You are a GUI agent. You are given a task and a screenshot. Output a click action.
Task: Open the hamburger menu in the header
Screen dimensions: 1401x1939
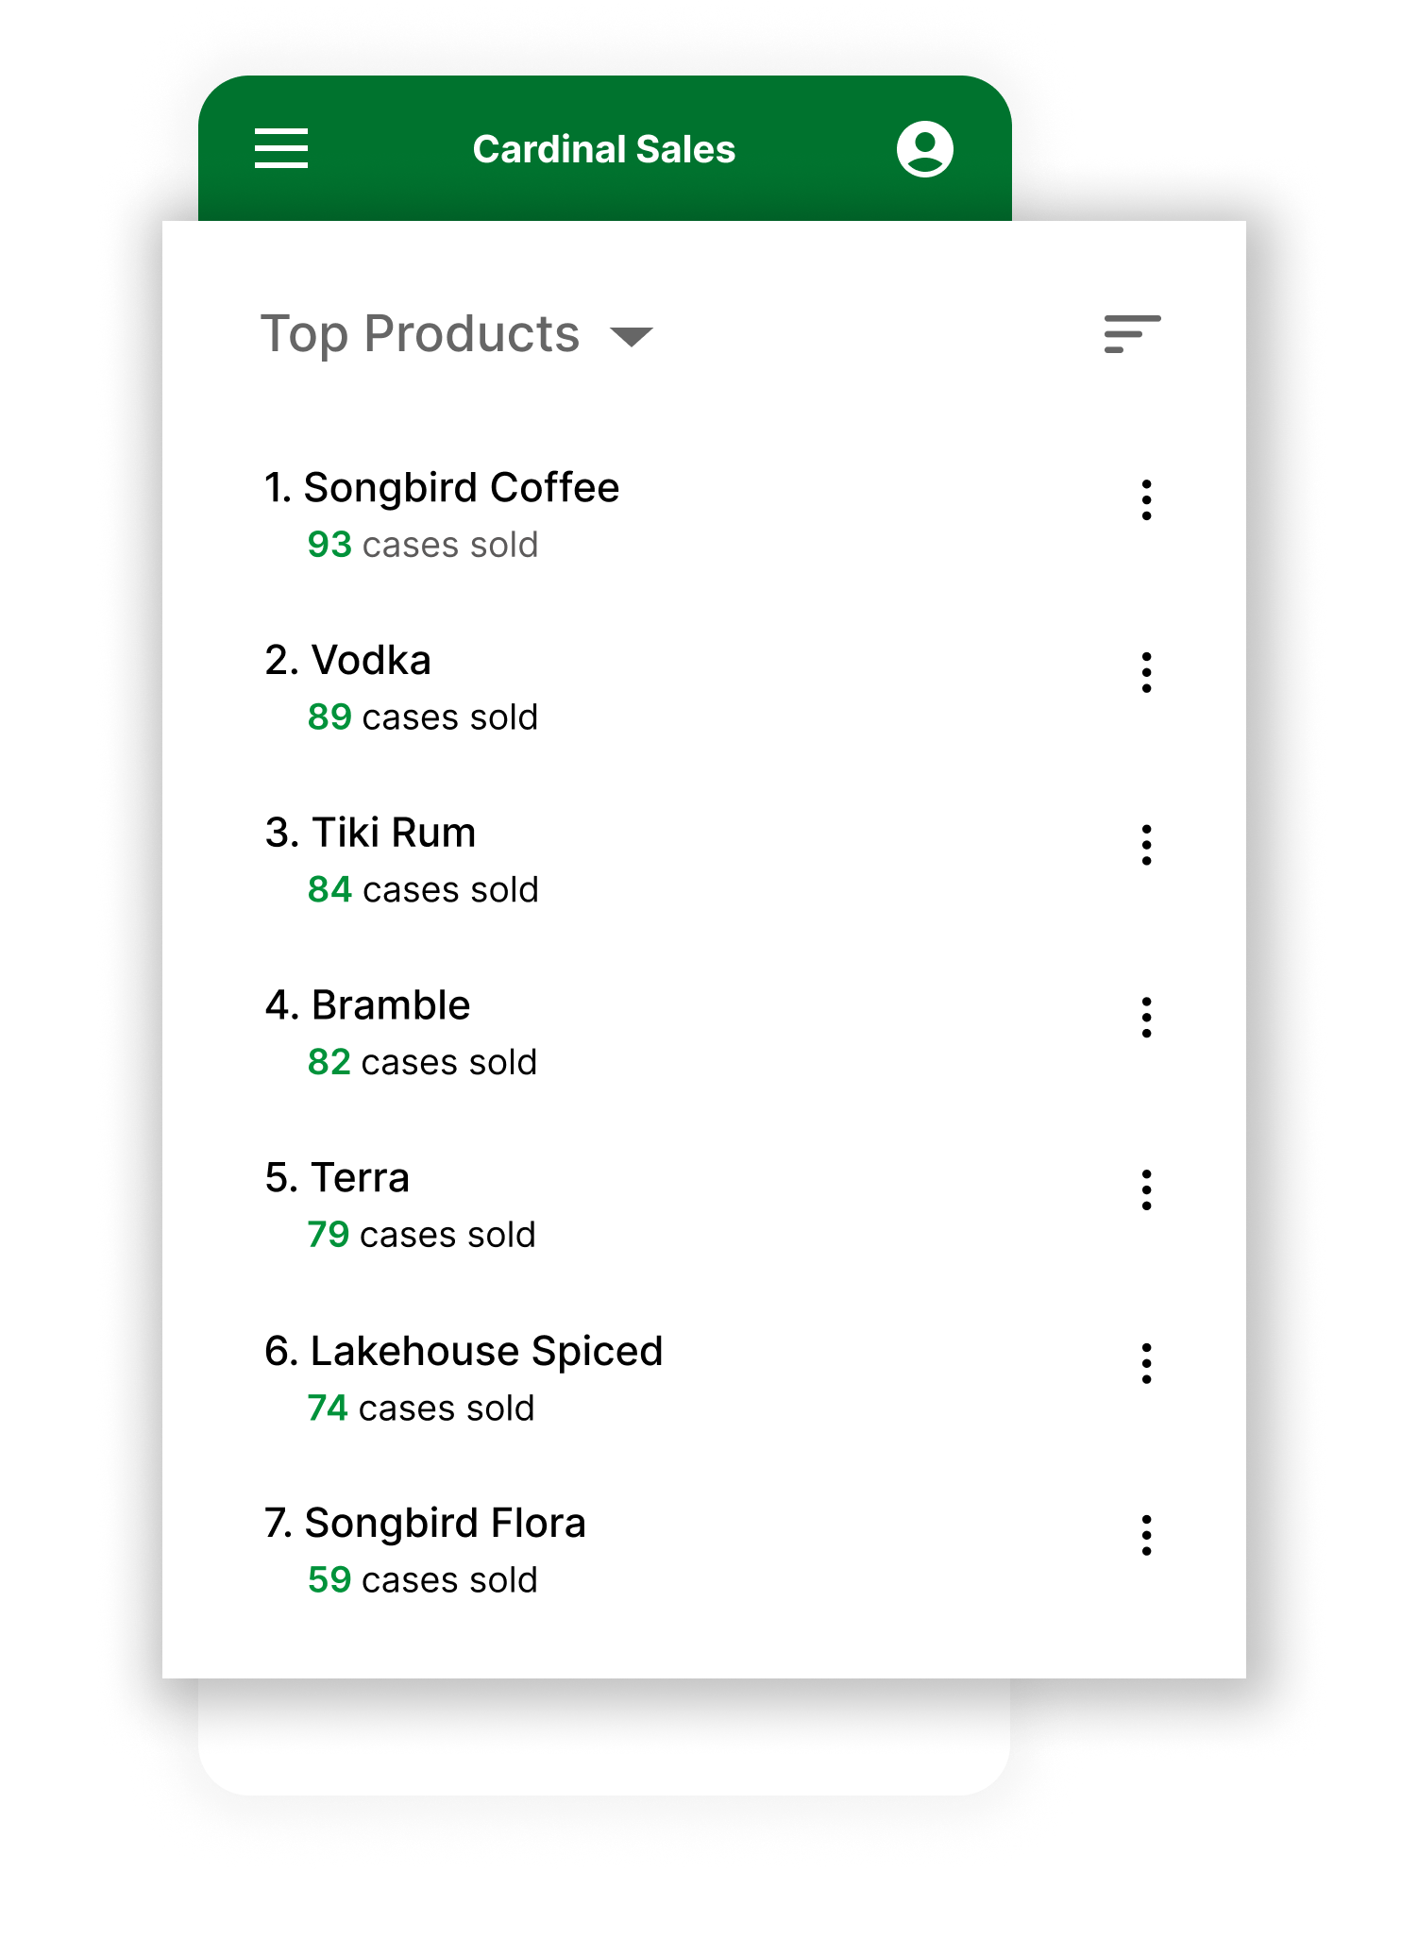[x=281, y=148]
